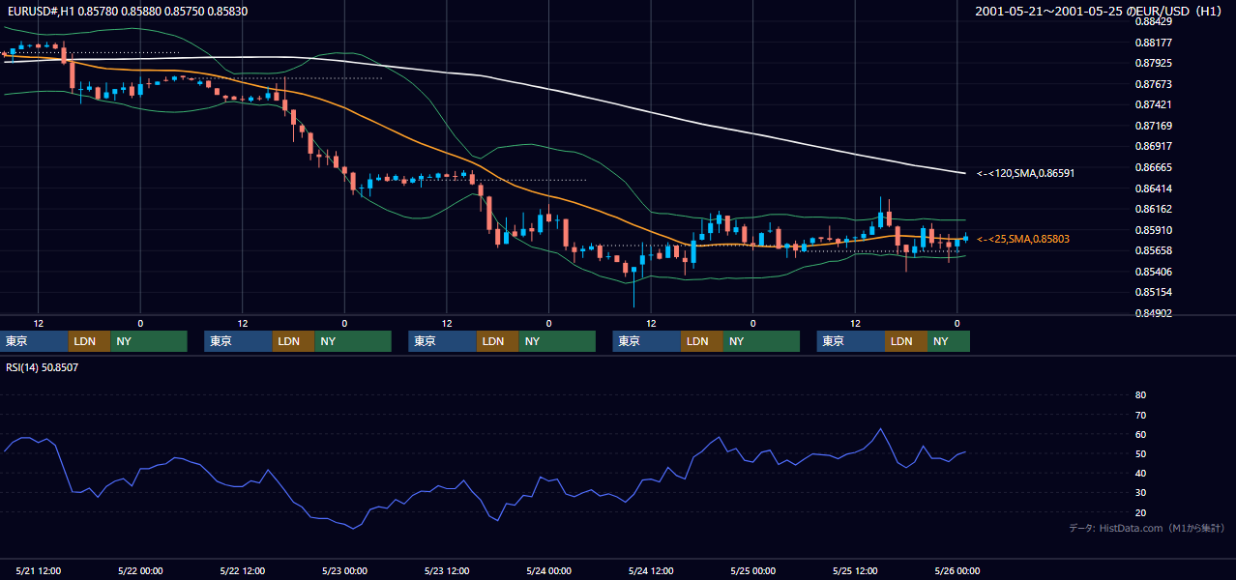This screenshot has width=1236, height=580.
Task: Click the 0.85910 price axis label
Action: (x=1154, y=230)
